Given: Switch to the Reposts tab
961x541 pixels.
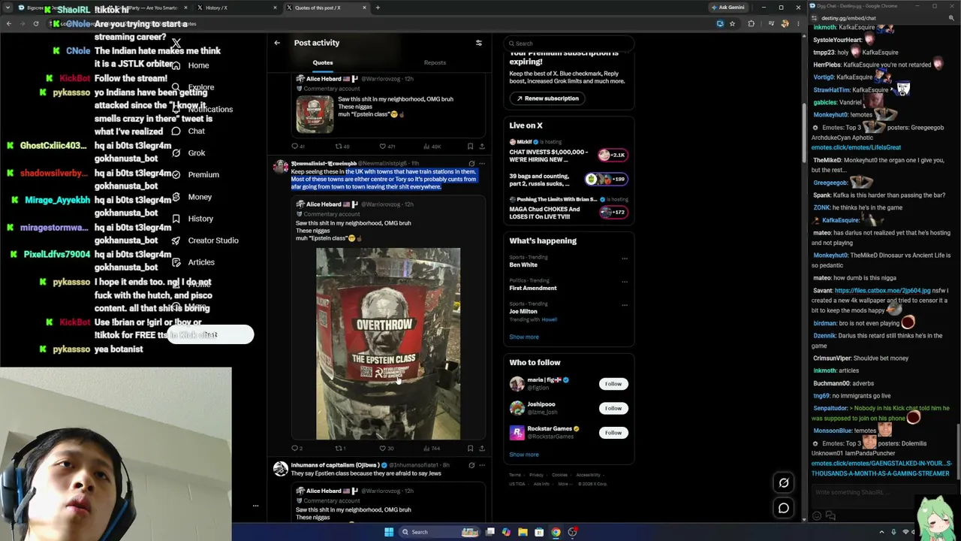Looking at the screenshot, I should pos(435,63).
